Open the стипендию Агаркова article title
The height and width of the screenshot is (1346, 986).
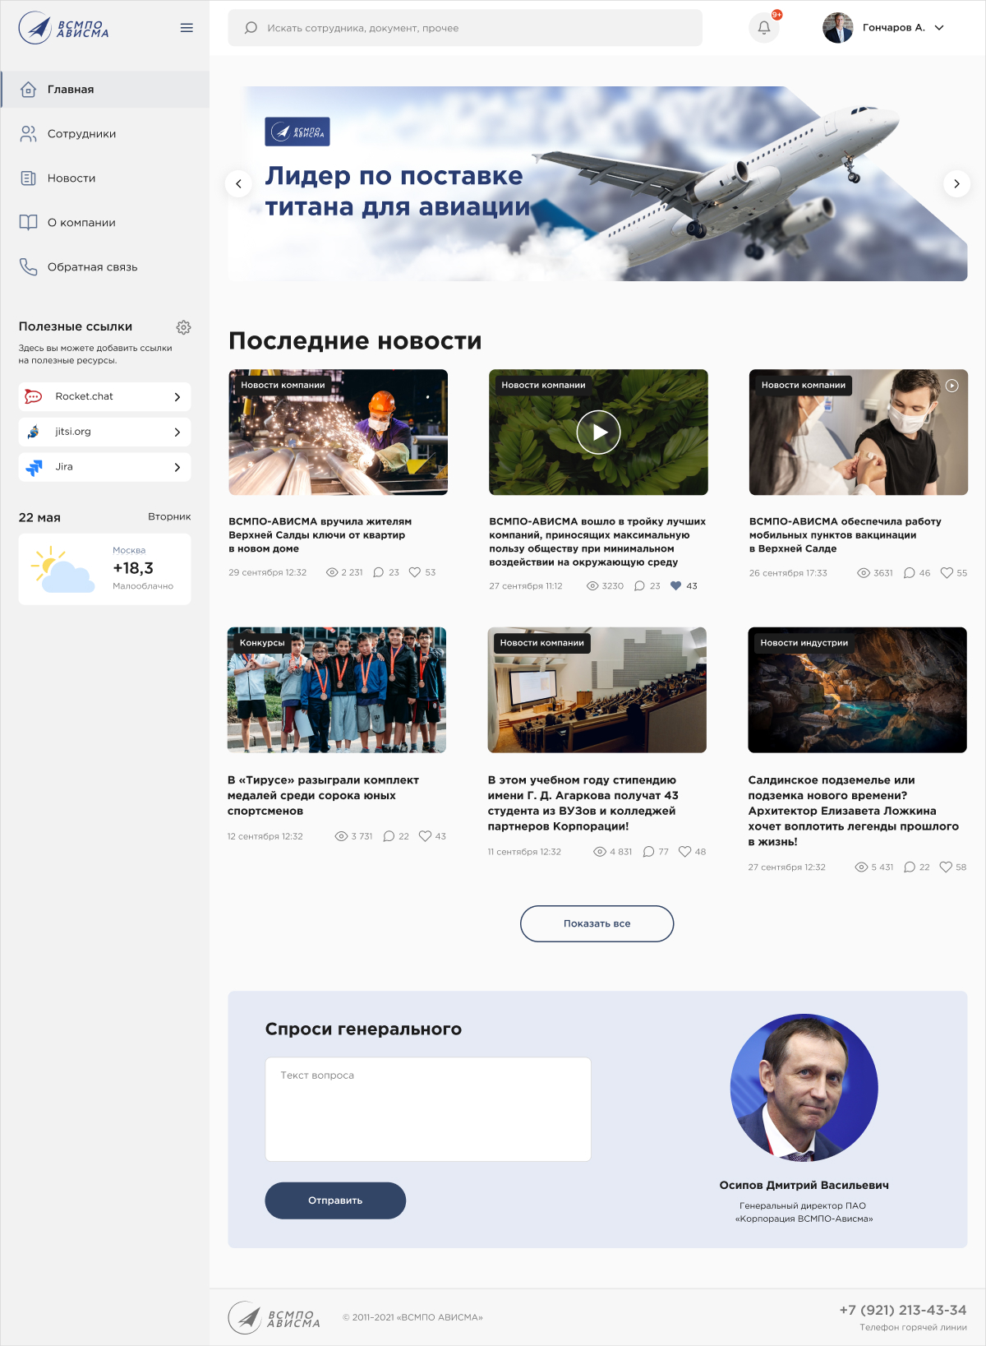pyautogui.click(x=583, y=803)
